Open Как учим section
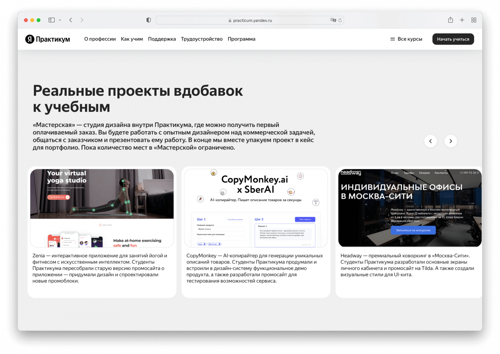The image size is (500, 354). (x=132, y=39)
